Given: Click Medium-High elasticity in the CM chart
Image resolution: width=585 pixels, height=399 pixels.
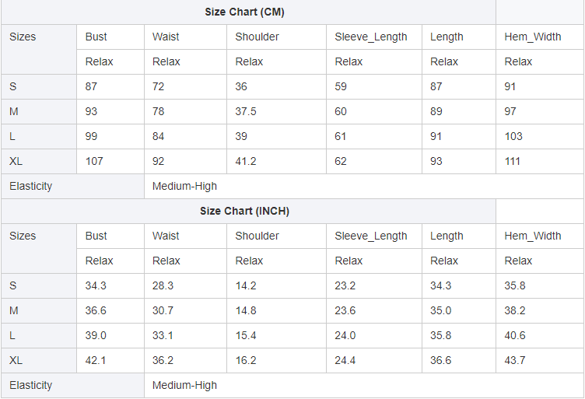Looking at the screenshot, I should pyautogui.click(x=184, y=186).
